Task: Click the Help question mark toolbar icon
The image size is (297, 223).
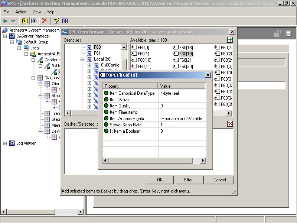Action: (x=56, y=21)
